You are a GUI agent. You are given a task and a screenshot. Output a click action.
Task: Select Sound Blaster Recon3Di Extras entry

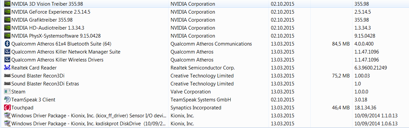pos(204,84)
